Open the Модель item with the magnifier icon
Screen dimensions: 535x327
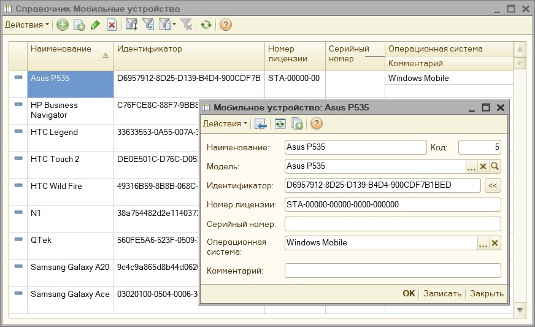[495, 167]
